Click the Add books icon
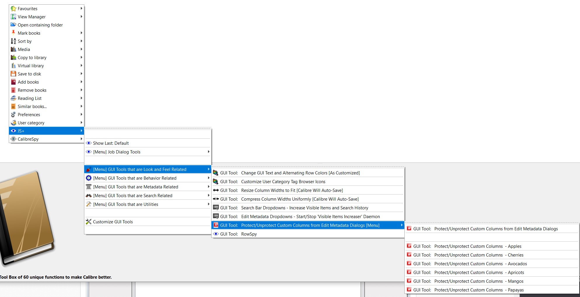 13,82
